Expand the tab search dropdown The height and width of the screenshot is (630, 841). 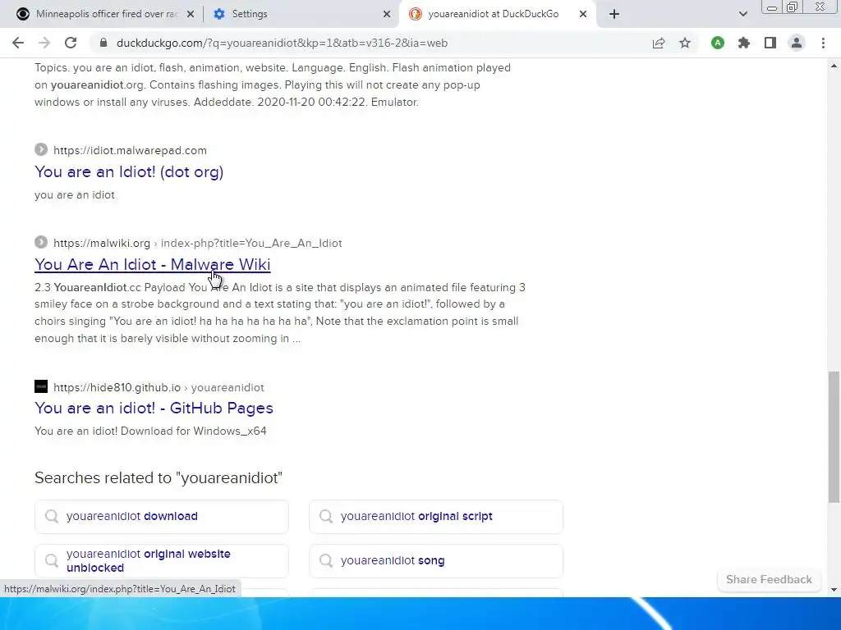[x=742, y=14]
